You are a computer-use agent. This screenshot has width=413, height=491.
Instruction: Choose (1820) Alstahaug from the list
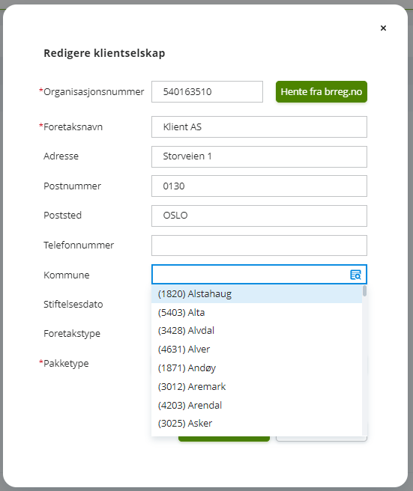(x=256, y=294)
